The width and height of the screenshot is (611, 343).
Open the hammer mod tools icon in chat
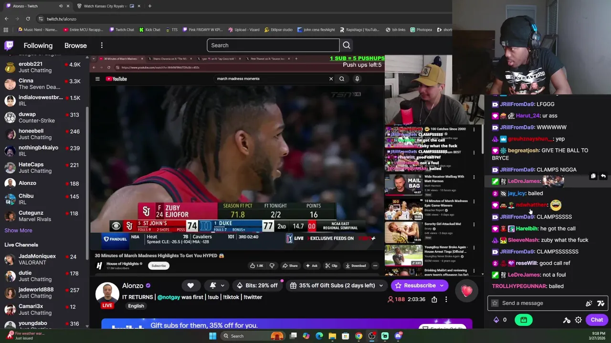click(x=567, y=320)
